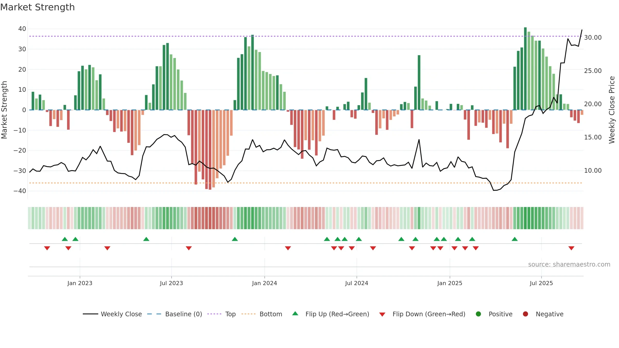619x348 pixels.
Task: Click the tallest green bar above 40
Action: tap(525, 69)
